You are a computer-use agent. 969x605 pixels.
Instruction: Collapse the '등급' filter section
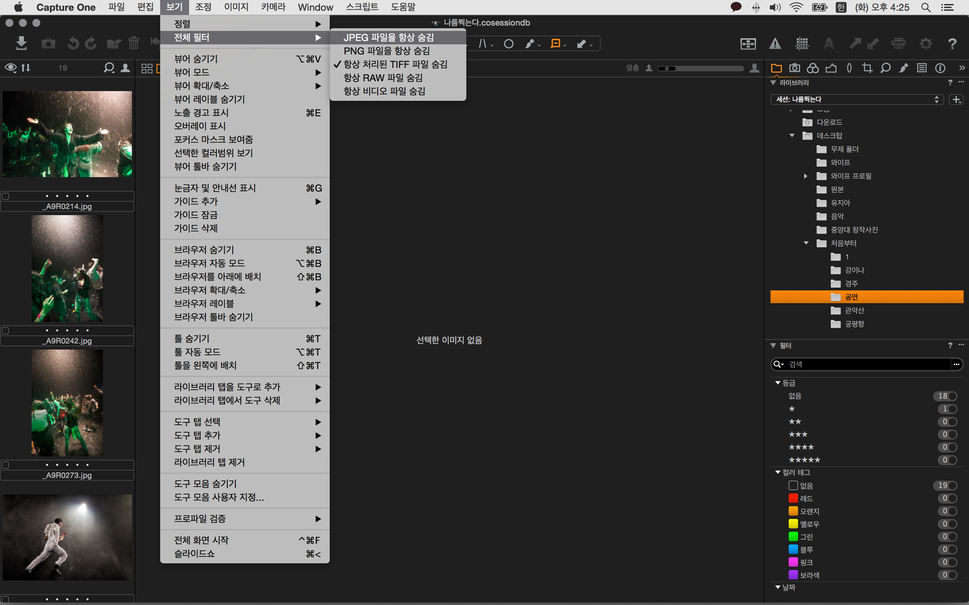click(778, 383)
